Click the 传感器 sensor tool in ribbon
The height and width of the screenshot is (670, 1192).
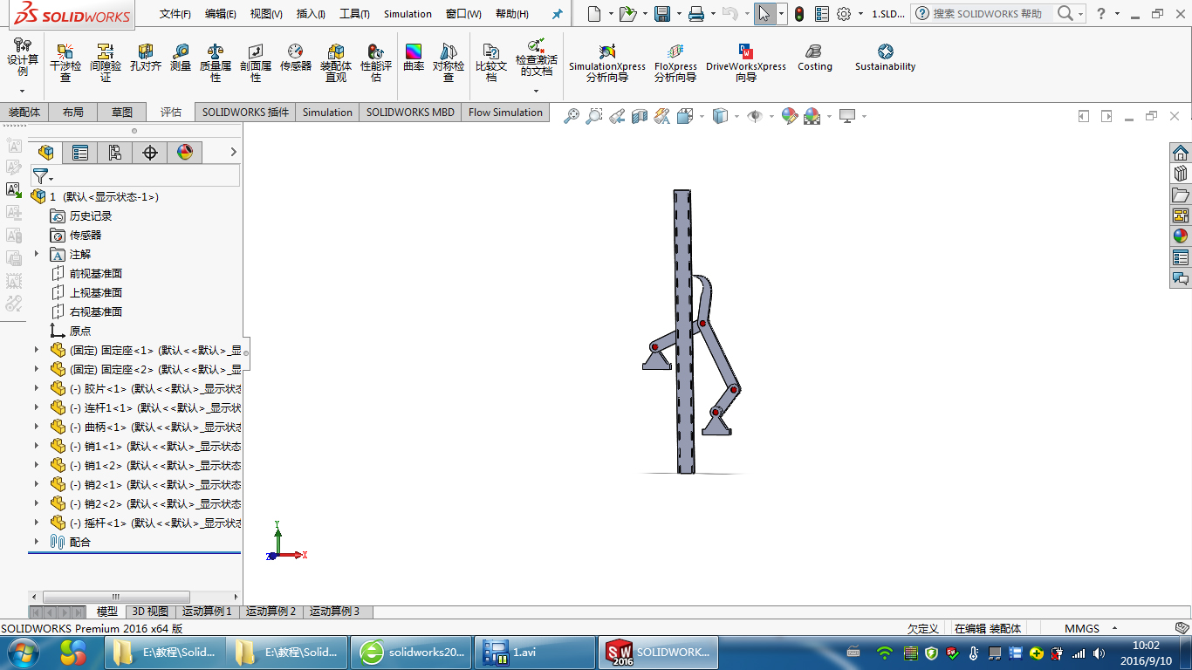(296, 58)
